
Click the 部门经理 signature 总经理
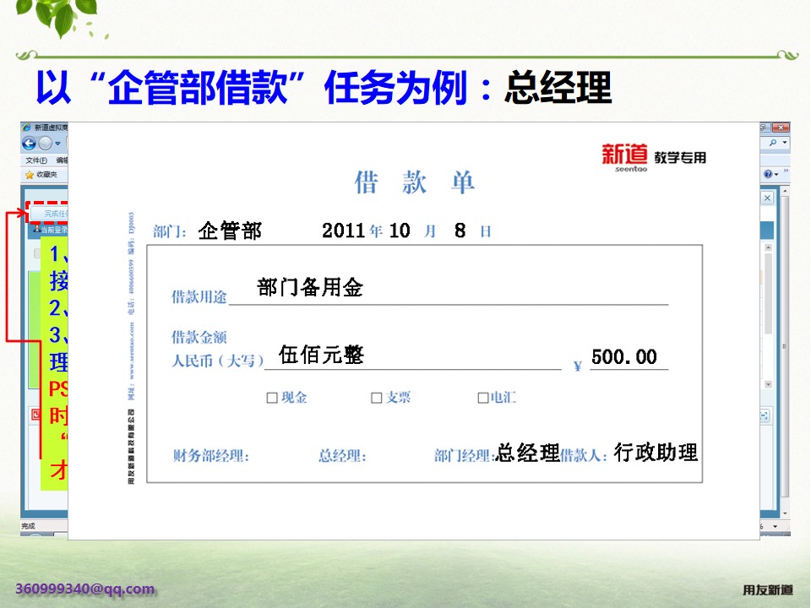[528, 453]
